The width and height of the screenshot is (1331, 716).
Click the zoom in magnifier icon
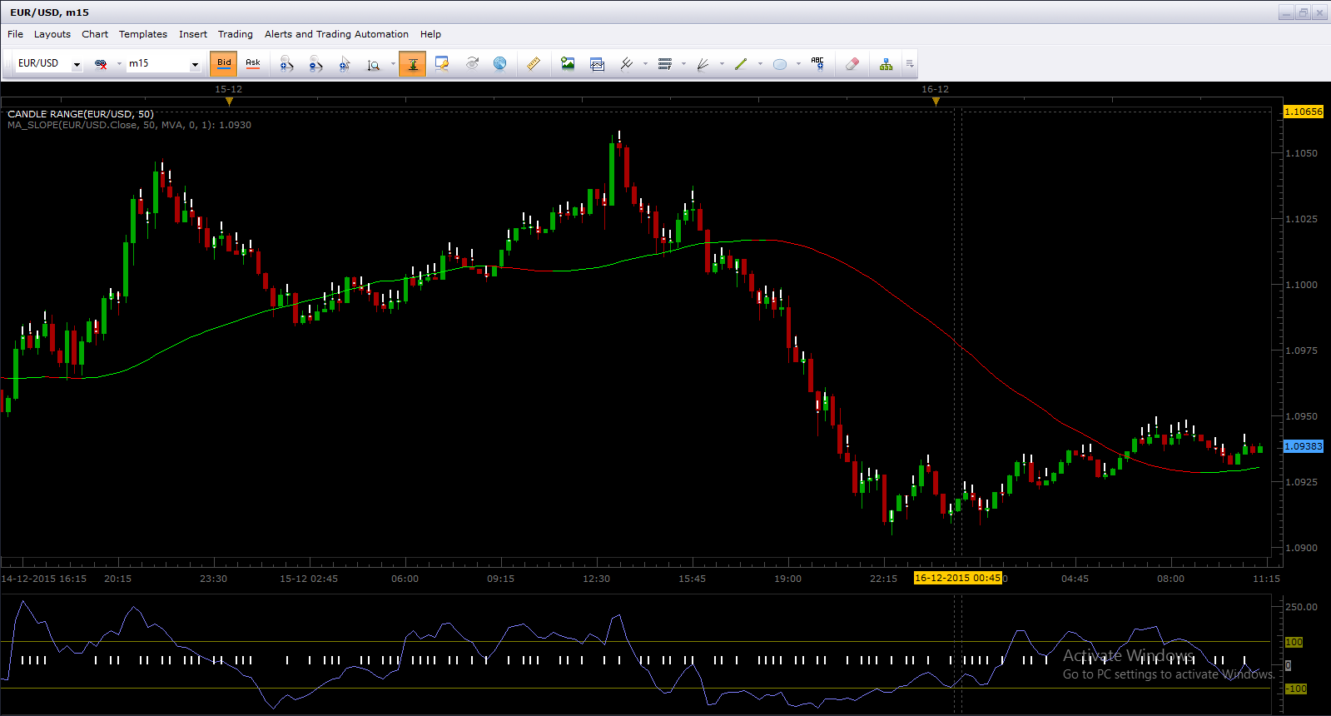(x=286, y=64)
